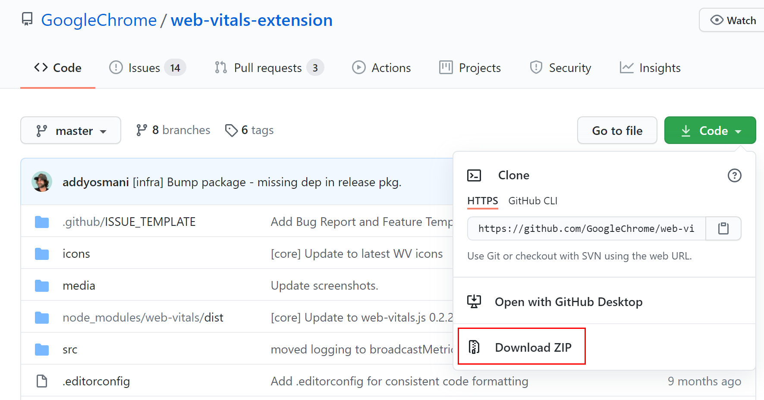Click the branches icon beside 8 branches
Image resolution: width=764 pixels, height=400 pixels.
pos(141,130)
